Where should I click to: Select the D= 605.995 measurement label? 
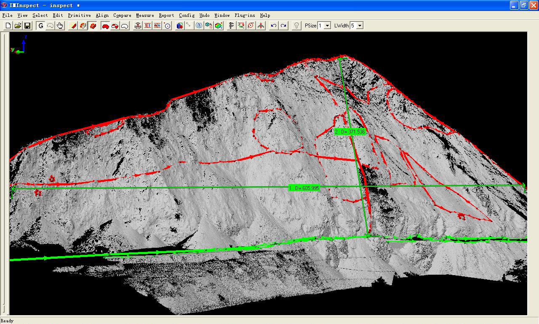304,187
